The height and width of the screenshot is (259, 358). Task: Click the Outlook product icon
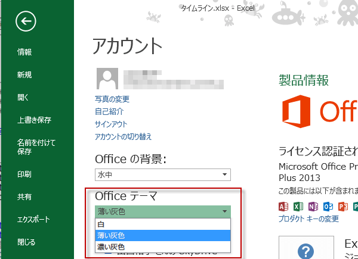pos(328,207)
